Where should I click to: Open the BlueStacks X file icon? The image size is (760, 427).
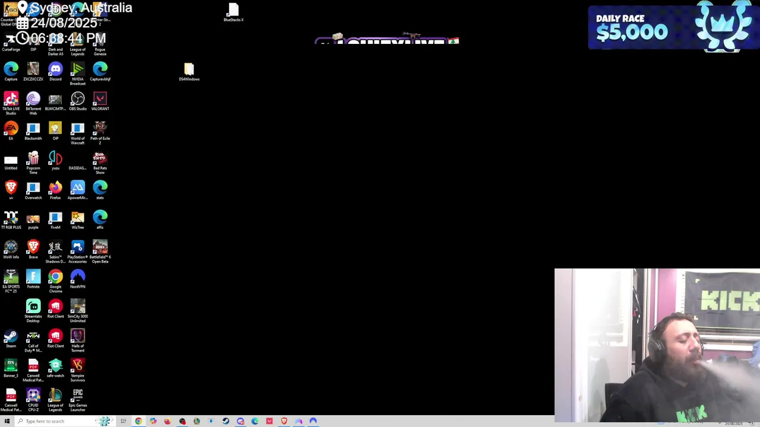[x=233, y=12]
